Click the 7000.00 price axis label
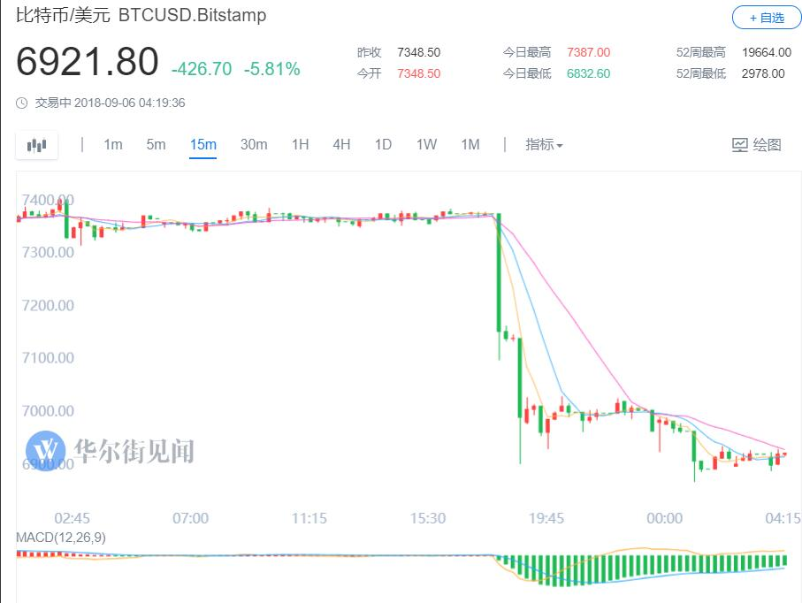 (48, 411)
